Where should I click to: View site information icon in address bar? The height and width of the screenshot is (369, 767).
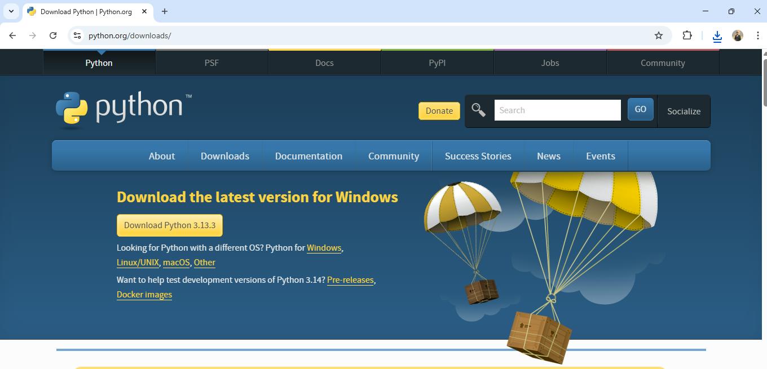(x=77, y=35)
